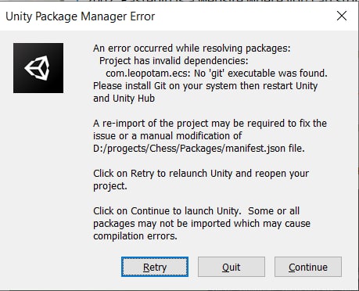Click the Retry button to relaunch Unity
This screenshot has width=359, height=291.
click(x=155, y=267)
